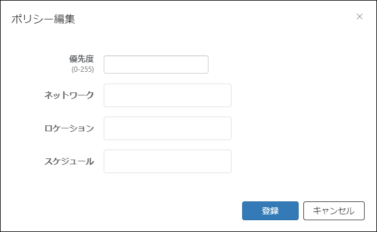Dismiss the dialog using the X icon
The image size is (377, 232).
359,16
